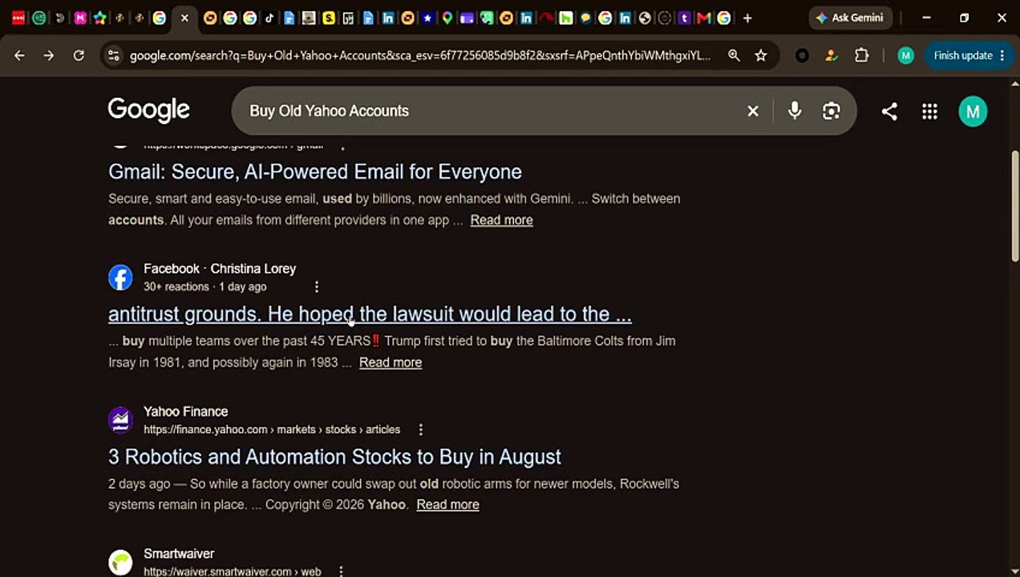Click the 30+ reactions · 1 day ago text
Viewport: 1020px width, 577px height.
(x=205, y=287)
